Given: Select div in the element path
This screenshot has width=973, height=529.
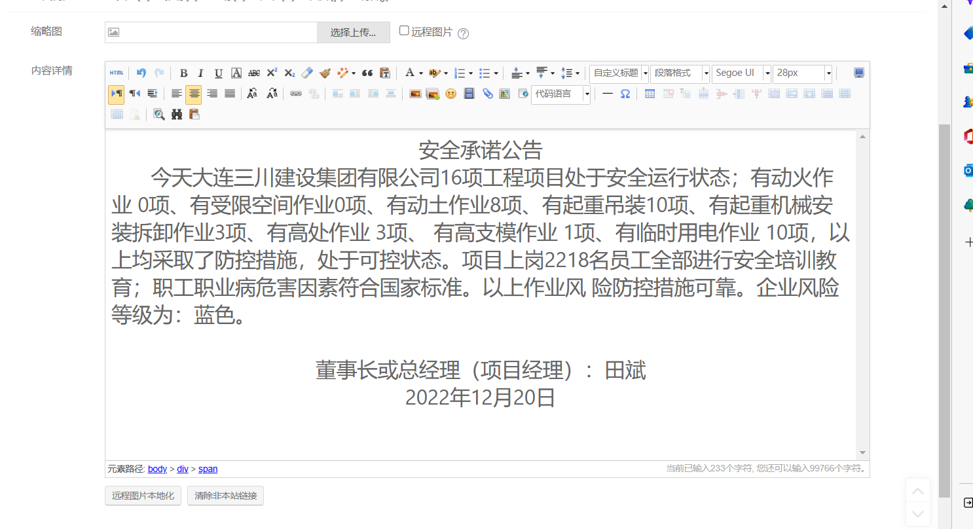Looking at the screenshot, I should tap(183, 469).
